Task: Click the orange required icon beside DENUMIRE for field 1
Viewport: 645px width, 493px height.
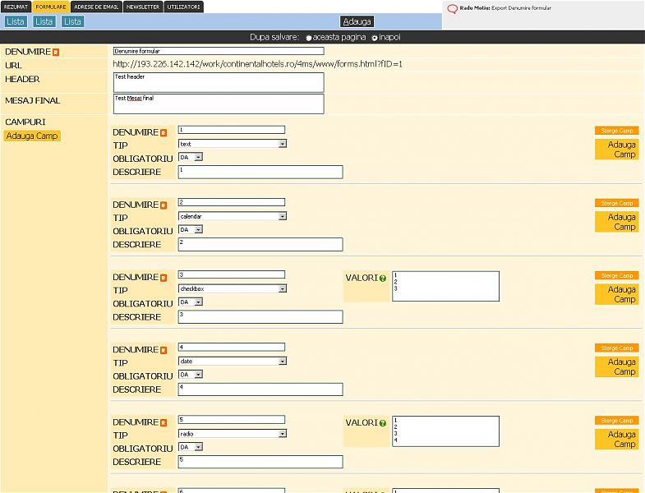Action: click(x=164, y=132)
